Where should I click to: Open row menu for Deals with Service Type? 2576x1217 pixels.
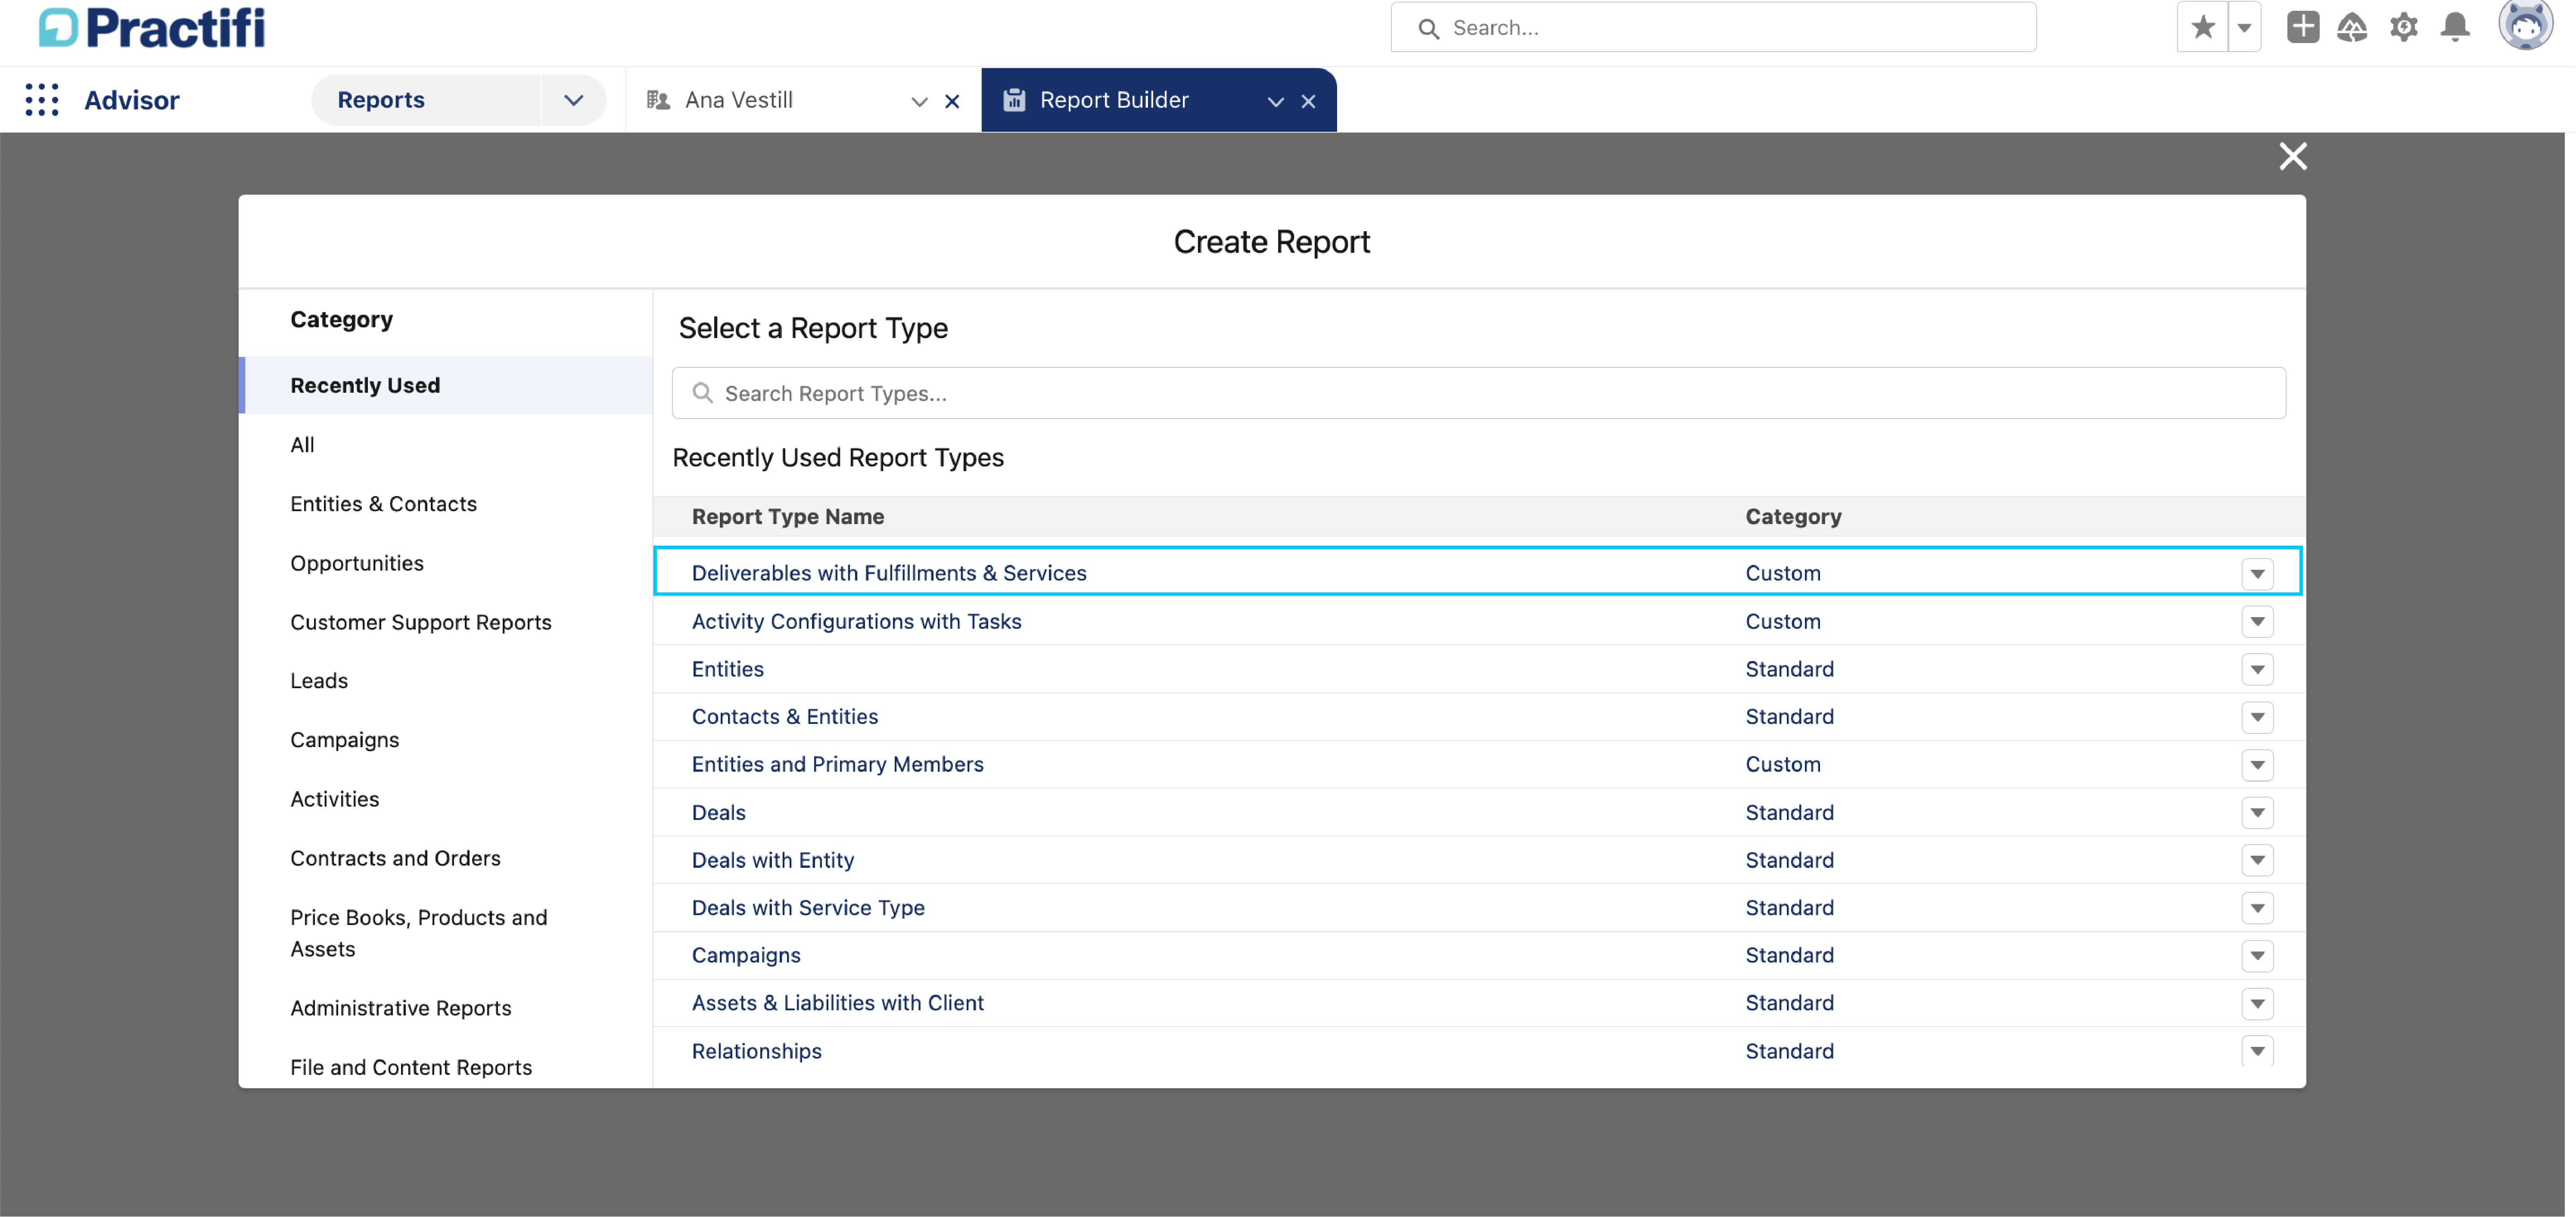coord(2257,908)
